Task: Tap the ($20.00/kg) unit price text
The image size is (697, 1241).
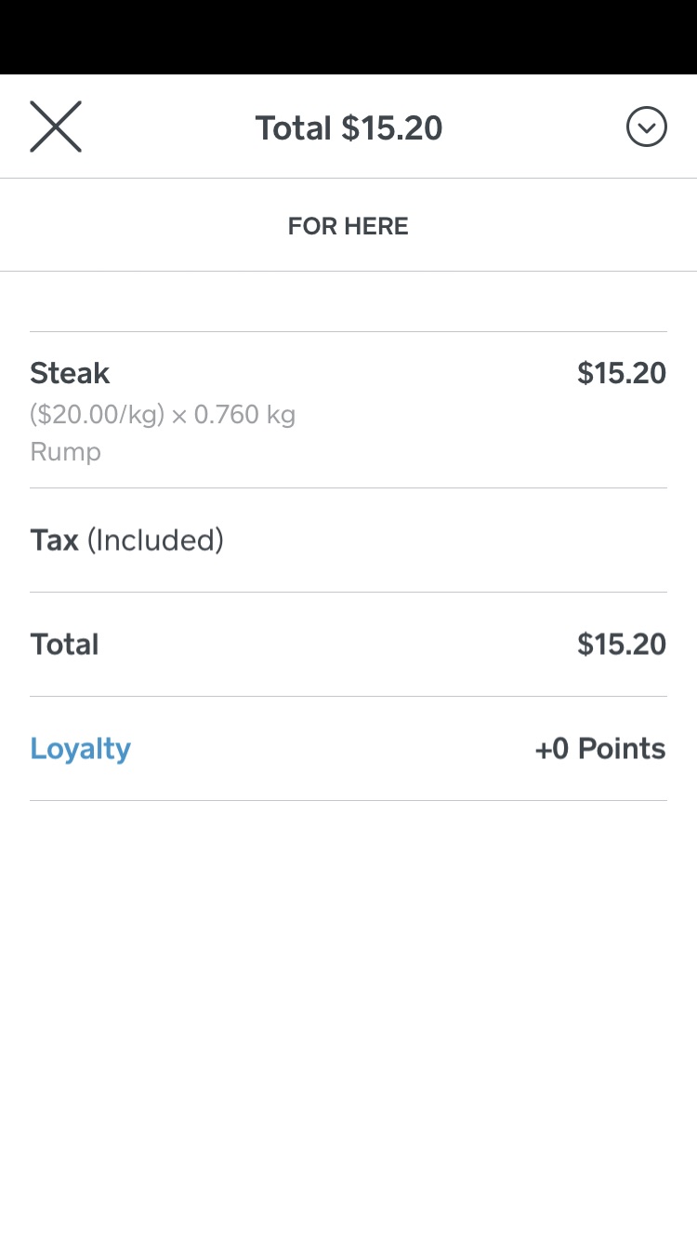Action: (97, 414)
